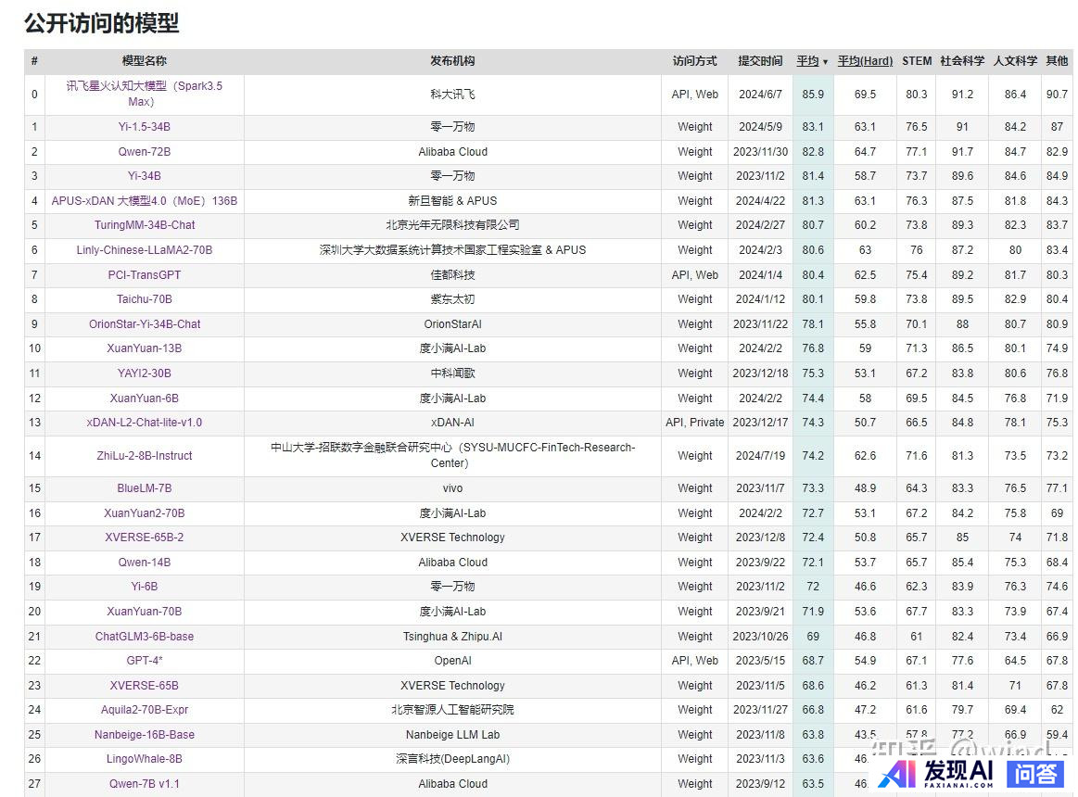Click the Nanbeige-16B-Base model link
Screen dimensions: 1078x797
[145, 734]
